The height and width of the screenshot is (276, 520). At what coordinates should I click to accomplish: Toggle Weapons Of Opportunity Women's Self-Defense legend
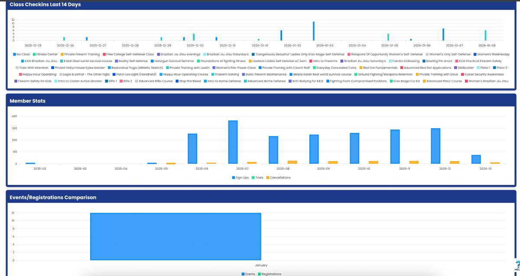tap(385, 55)
